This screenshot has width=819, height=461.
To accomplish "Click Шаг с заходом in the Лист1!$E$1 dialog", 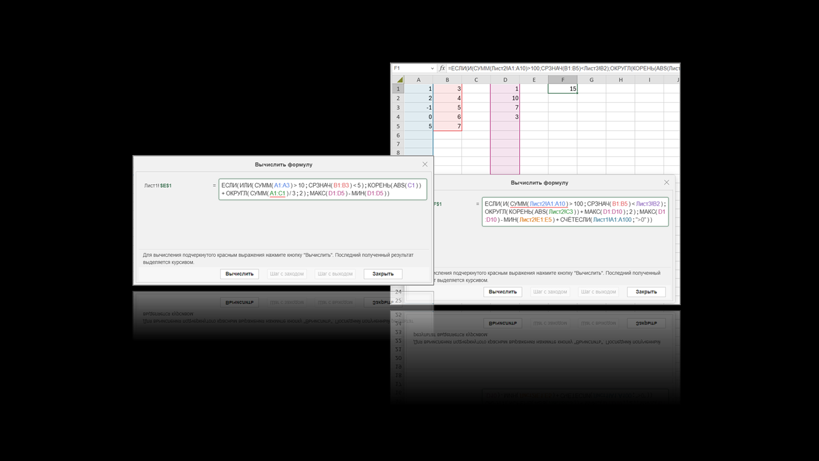I will coord(287,274).
